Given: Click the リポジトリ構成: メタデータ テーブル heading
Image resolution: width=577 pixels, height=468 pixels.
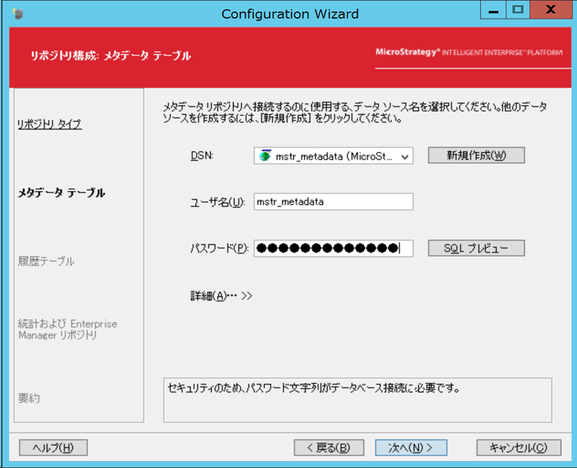Looking at the screenshot, I should (x=111, y=56).
